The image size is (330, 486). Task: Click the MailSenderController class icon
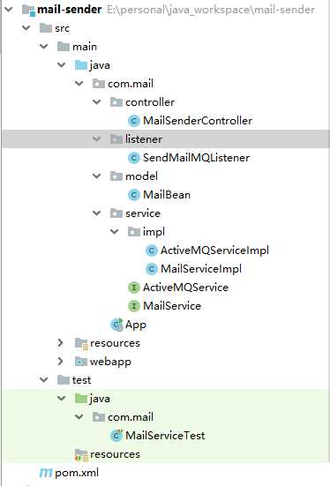pos(134,121)
